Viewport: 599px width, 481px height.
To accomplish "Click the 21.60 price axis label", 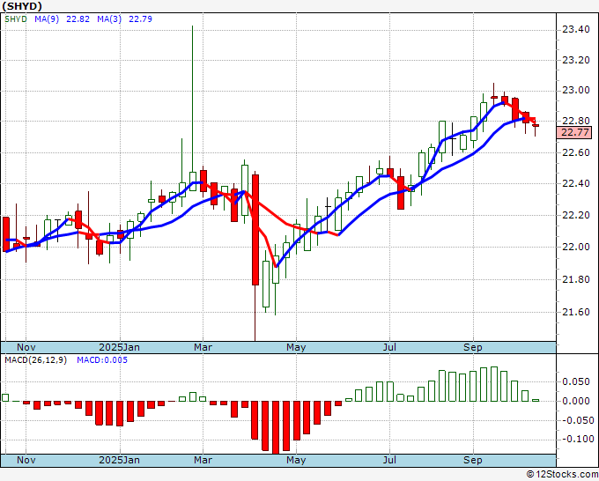I will (576, 312).
